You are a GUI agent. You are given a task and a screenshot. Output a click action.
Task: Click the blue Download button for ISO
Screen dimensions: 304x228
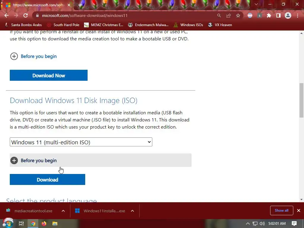tap(47, 180)
